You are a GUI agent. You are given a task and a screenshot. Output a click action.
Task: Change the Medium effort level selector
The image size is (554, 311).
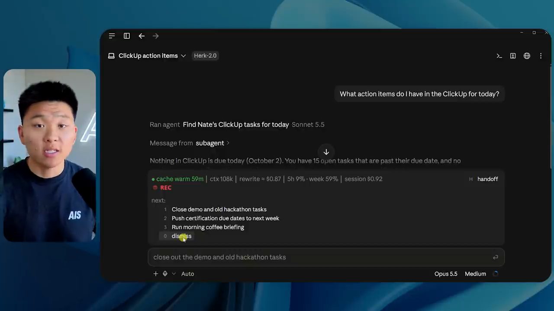[x=475, y=273]
